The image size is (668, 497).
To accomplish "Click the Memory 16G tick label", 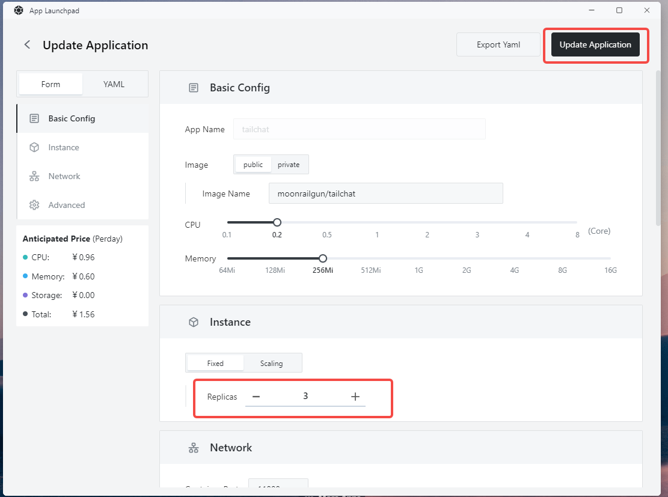I will tap(610, 270).
